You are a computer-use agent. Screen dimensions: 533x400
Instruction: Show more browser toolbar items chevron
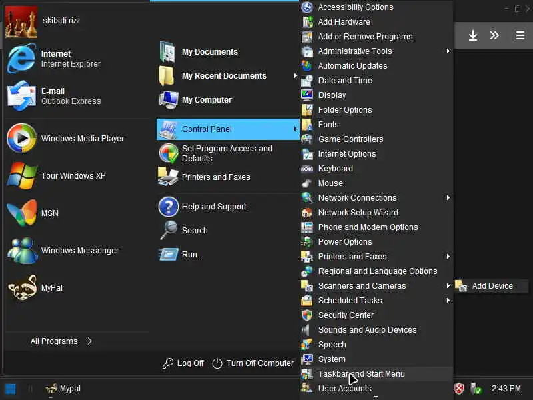coord(494,35)
